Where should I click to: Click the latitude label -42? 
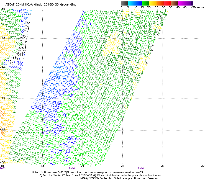[x=2, y=38]
